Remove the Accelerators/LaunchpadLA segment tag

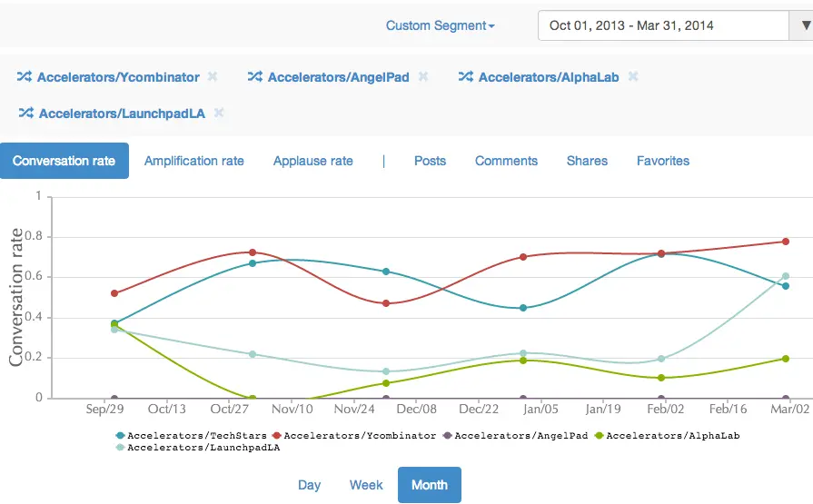point(219,114)
